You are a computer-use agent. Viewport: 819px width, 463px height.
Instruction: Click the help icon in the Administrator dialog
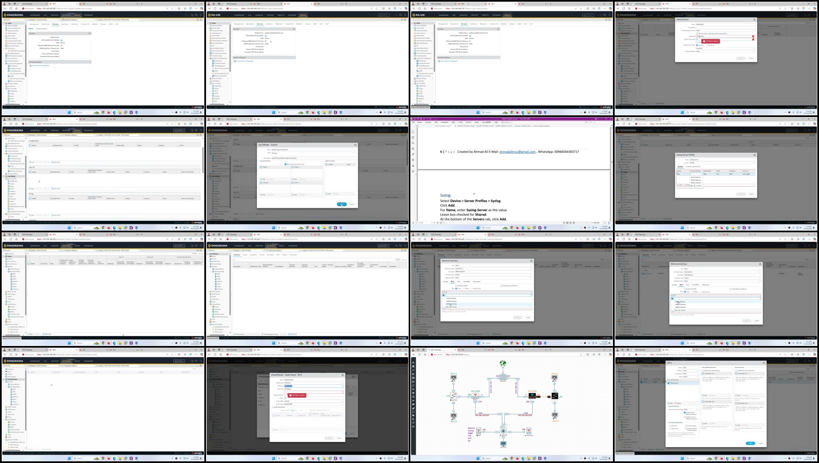[x=754, y=20]
